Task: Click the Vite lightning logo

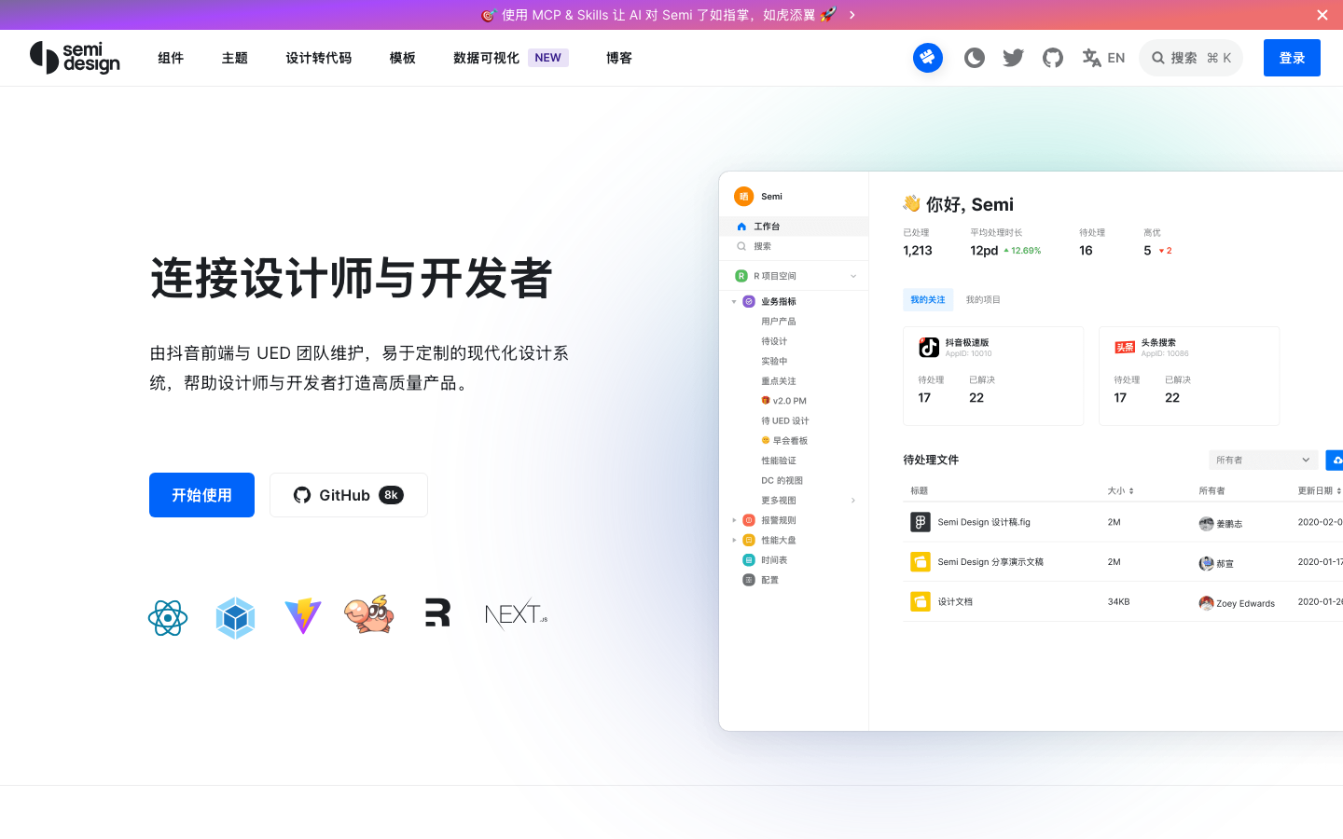Action: pos(303,615)
